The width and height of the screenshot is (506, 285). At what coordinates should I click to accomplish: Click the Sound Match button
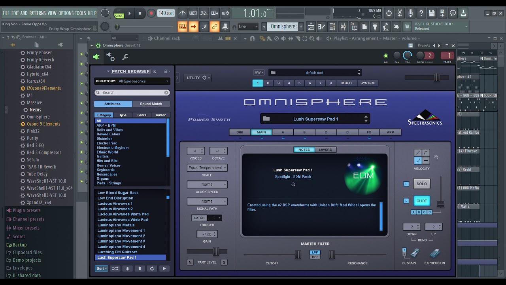coord(151,104)
